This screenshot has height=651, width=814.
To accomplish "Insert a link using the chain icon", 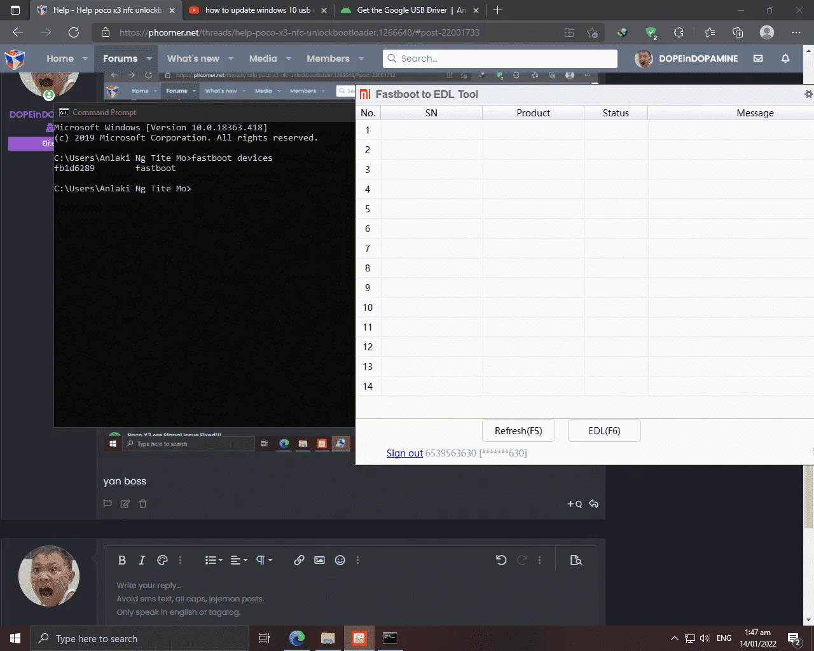I will (x=299, y=560).
